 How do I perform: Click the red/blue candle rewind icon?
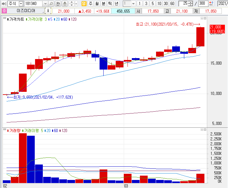coord(211,3)
